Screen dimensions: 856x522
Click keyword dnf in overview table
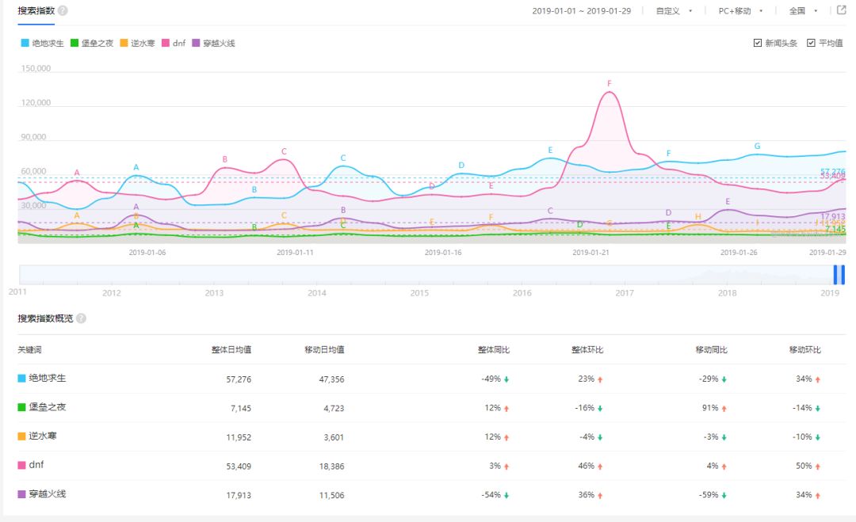point(36,465)
